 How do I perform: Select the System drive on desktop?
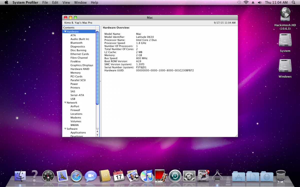click(285, 40)
